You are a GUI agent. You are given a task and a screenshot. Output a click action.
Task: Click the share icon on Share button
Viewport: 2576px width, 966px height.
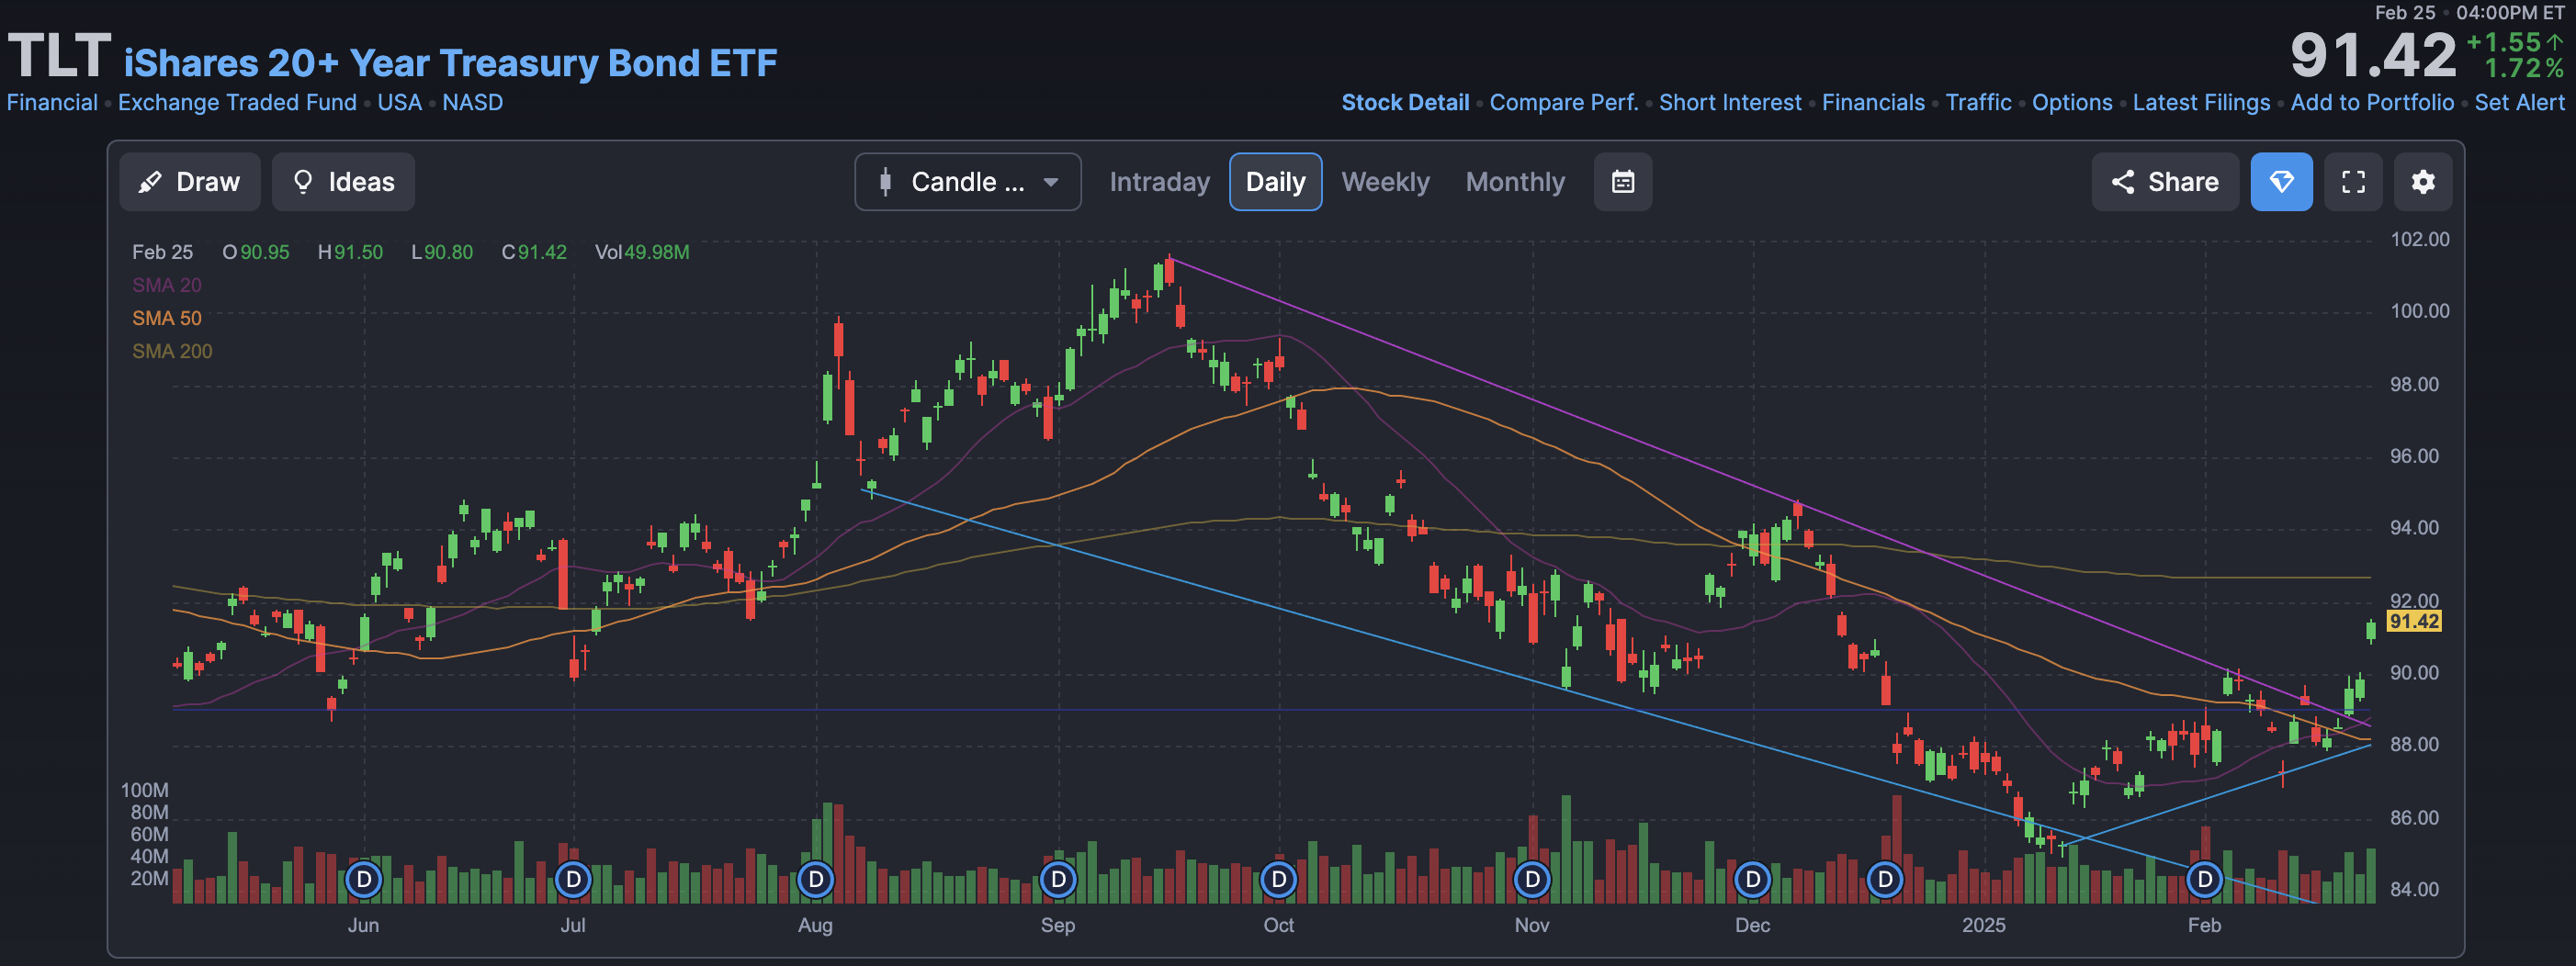(x=2122, y=182)
